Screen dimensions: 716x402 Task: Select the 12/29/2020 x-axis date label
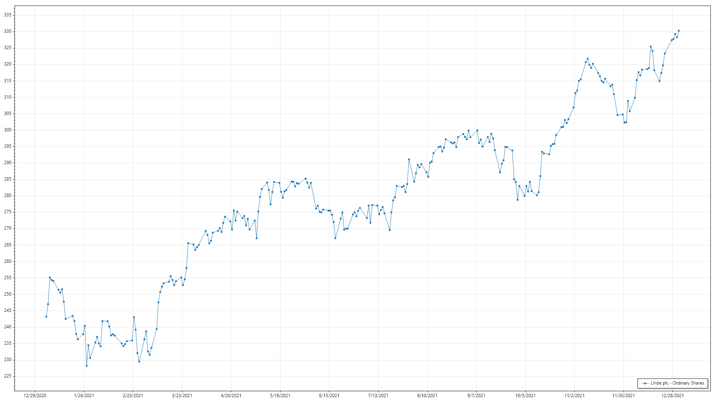tap(35, 396)
